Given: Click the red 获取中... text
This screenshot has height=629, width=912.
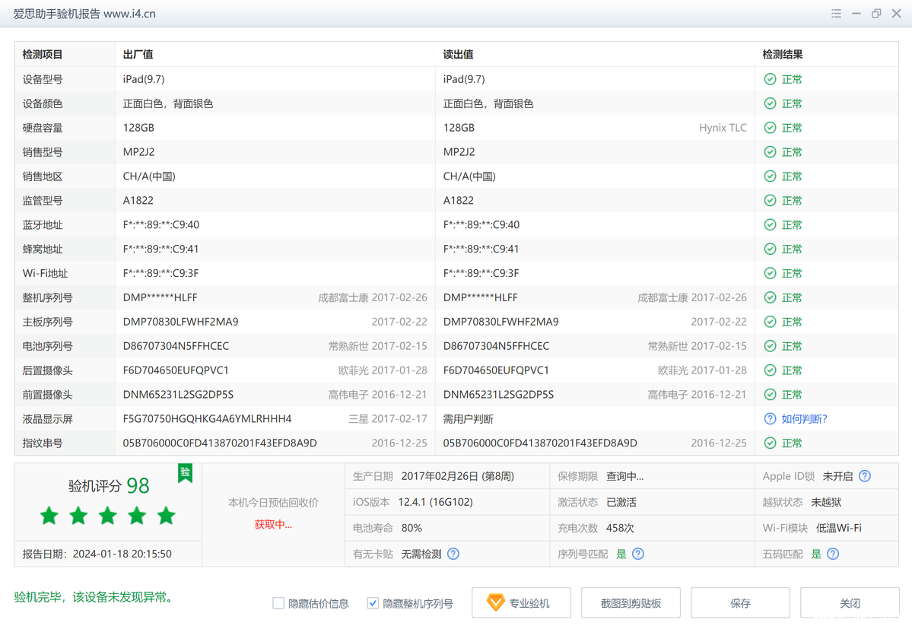Looking at the screenshot, I should pyautogui.click(x=273, y=524).
